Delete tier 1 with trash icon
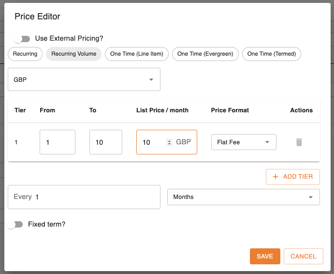 click(x=299, y=142)
